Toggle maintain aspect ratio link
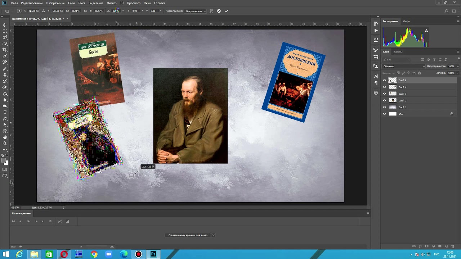This screenshot has width=461, height=259. coord(85,11)
